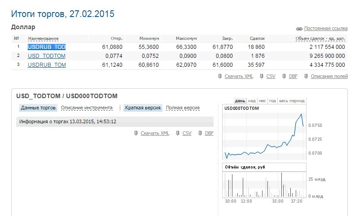Select the Краткая версия view
Image resolution: width=359 pixels, height=216 pixels.
pyautogui.click(x=143, y=108)
